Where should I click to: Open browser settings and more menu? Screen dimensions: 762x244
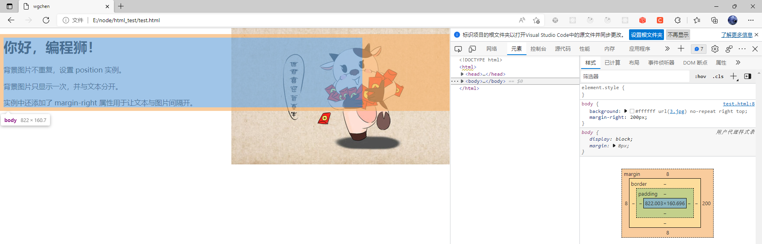pos(751,20)
